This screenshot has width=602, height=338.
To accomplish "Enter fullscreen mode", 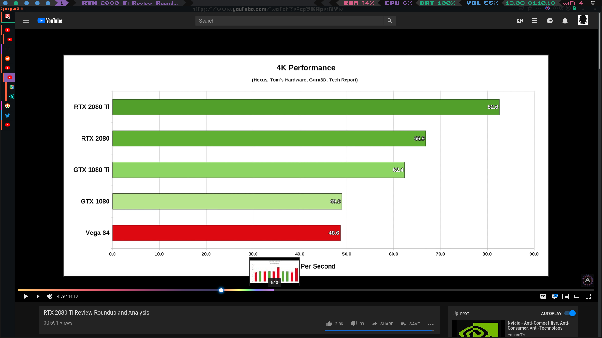I will 588,296.
